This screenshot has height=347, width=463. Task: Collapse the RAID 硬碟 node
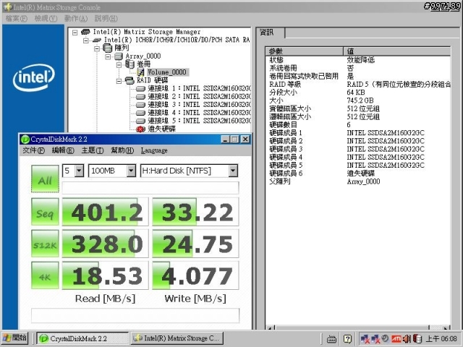119,80
